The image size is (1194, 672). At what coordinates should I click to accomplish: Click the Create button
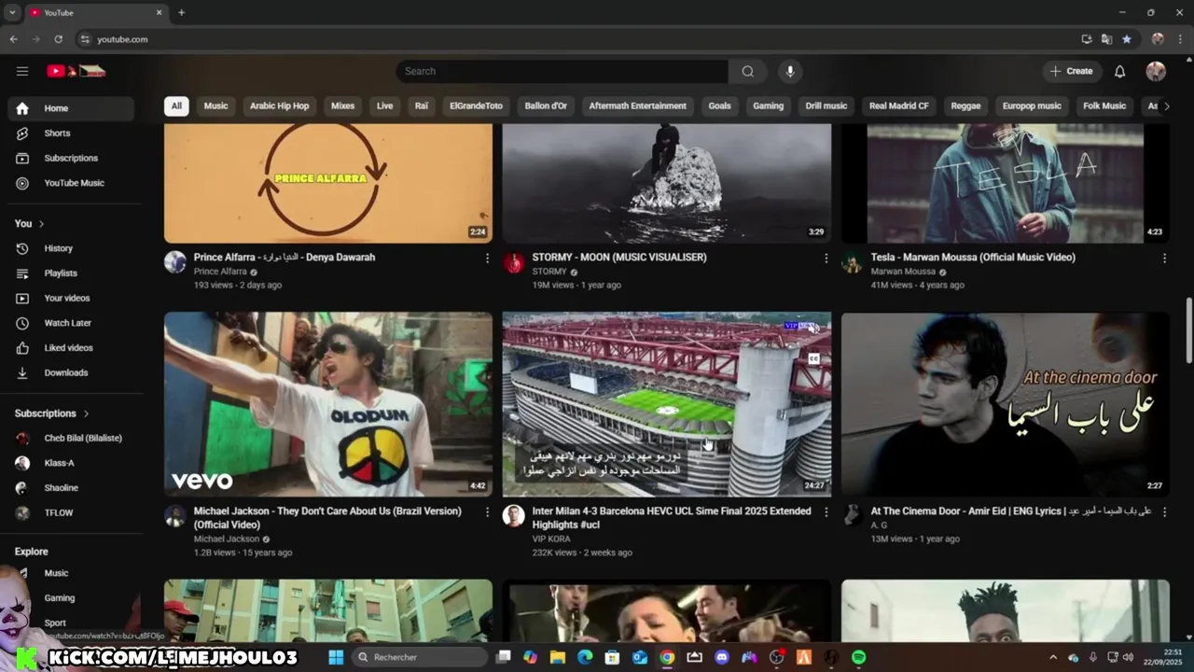click(1071, 71)
